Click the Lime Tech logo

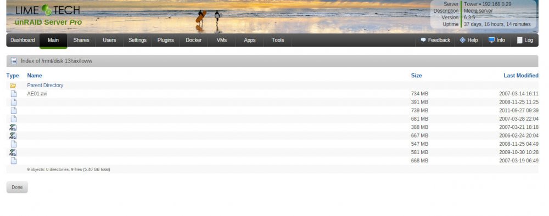[48, 10]
